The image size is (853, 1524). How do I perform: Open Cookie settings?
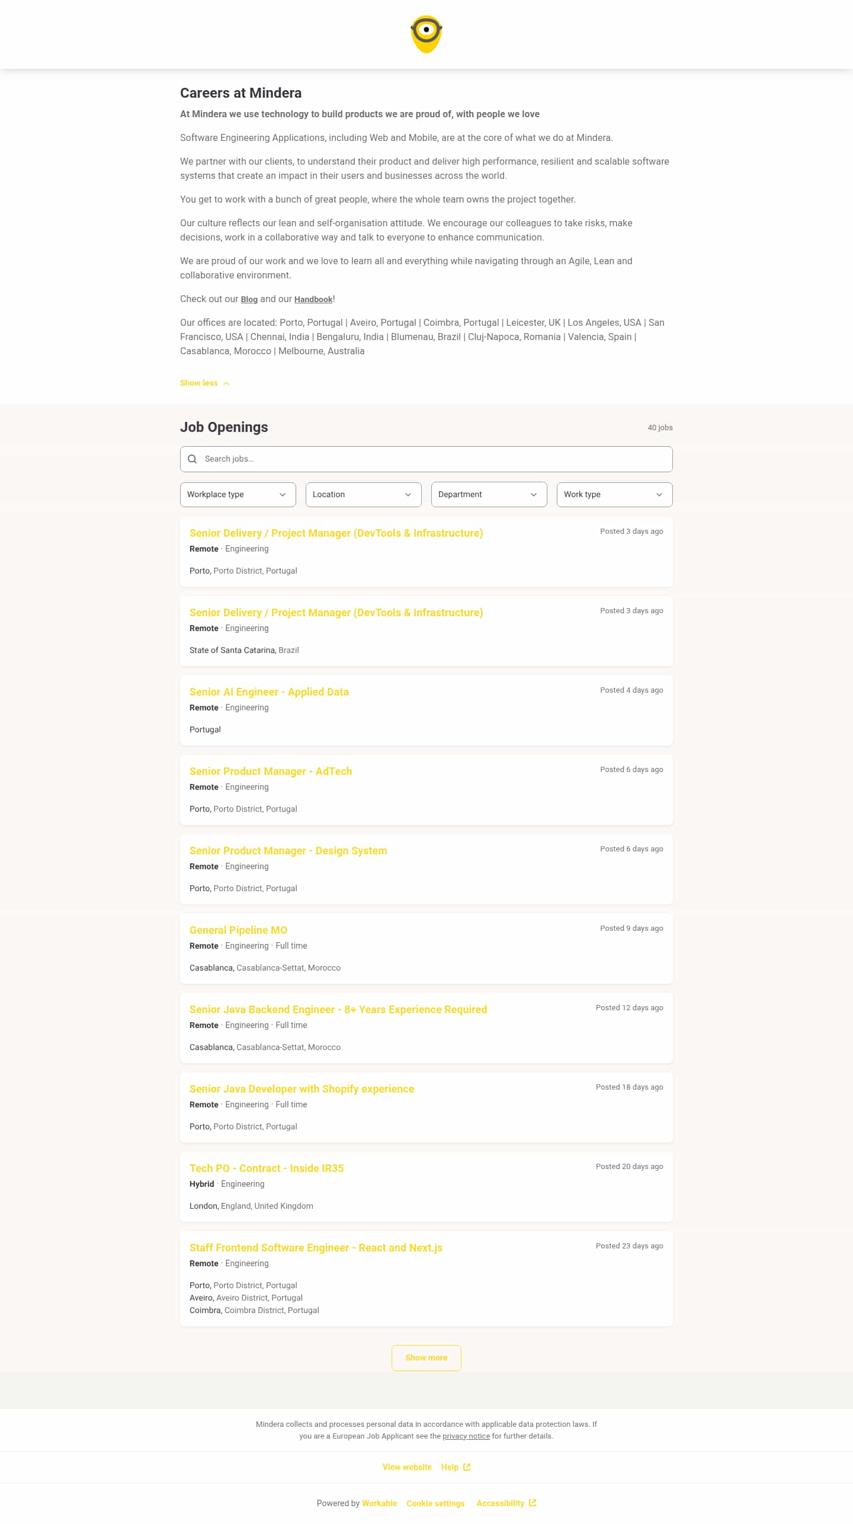pos(435,1503)
